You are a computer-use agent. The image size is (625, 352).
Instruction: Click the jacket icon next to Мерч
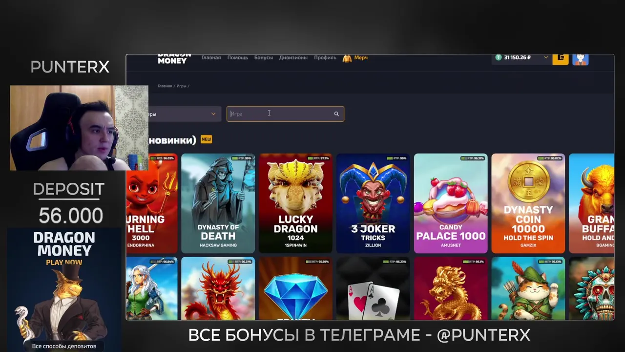pyautogui.click(x=347, y=58)
